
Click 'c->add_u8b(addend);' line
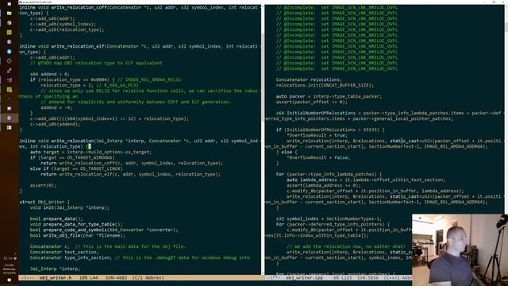[55, 124]
